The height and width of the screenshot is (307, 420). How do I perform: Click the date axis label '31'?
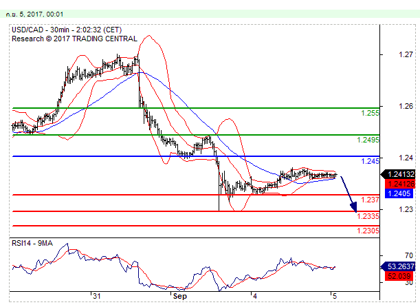pos(96,296)
